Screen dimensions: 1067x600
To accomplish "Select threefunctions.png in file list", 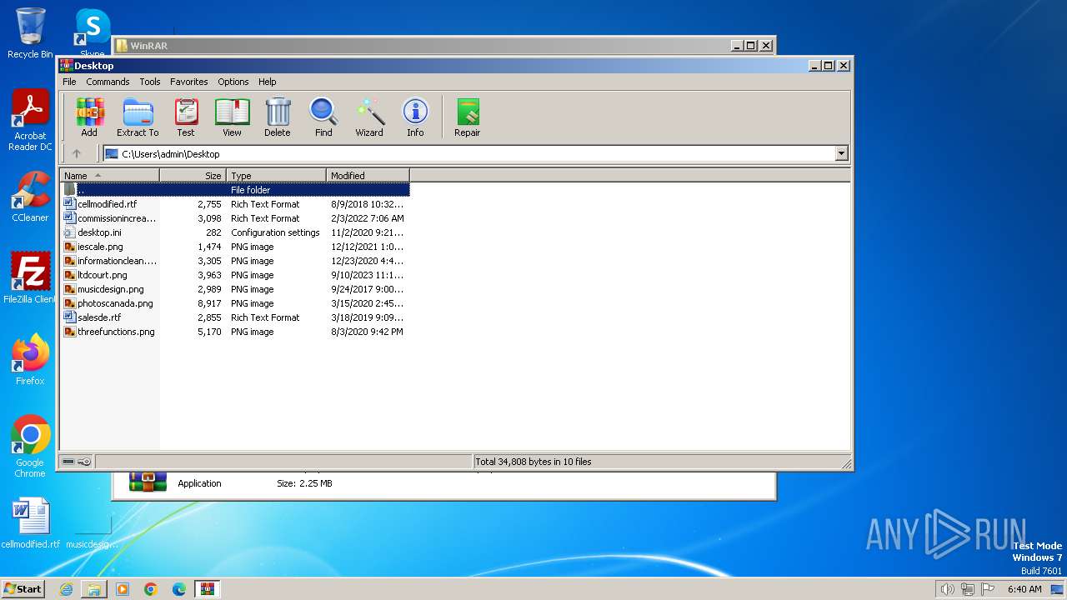I will tap(235, 332).
